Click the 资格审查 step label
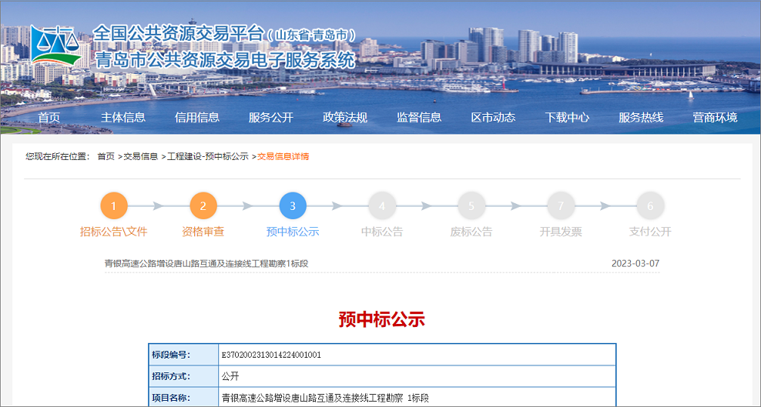761x407 pixels. tap(203, 232)
